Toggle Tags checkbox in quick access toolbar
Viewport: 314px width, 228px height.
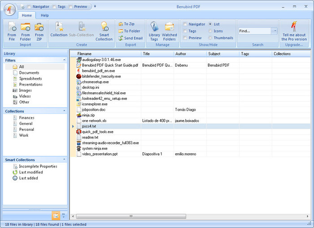tap(54, 7)
